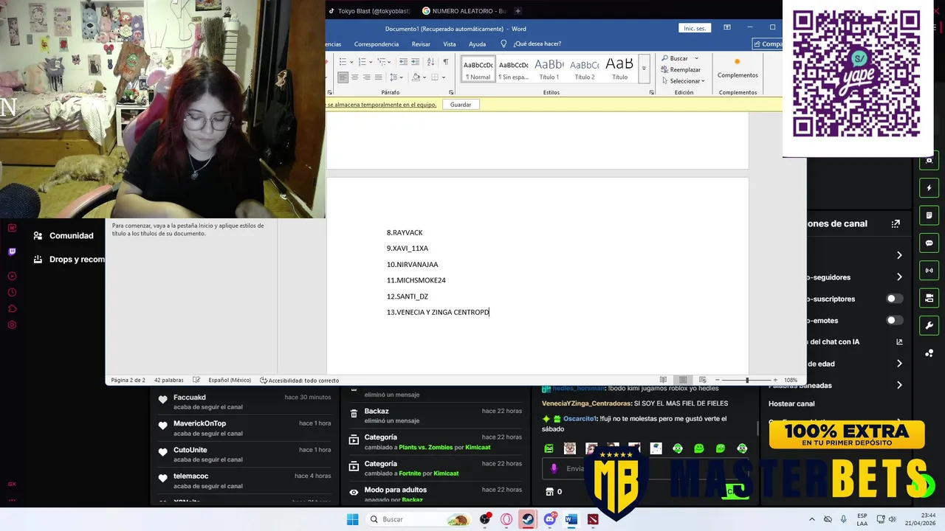
Task: Click the Windows Start button
Action: tap(352, 519)
